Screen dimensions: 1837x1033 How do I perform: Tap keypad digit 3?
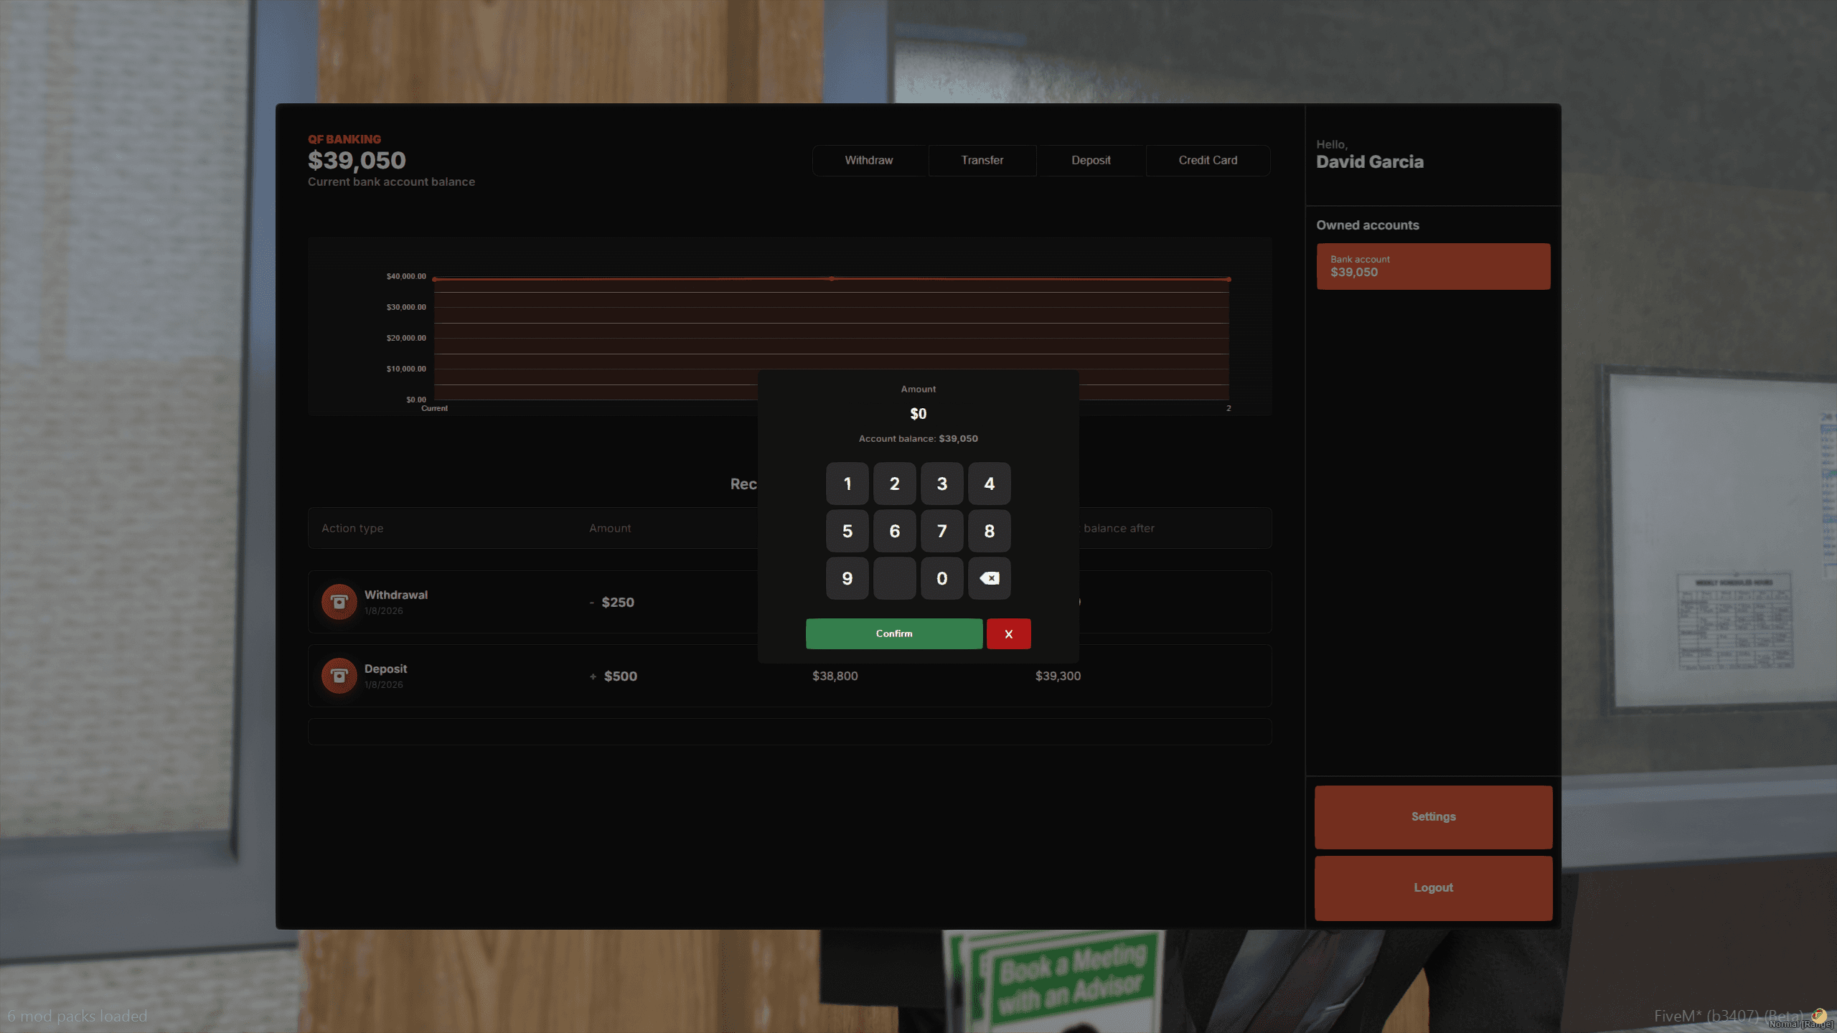941,484
